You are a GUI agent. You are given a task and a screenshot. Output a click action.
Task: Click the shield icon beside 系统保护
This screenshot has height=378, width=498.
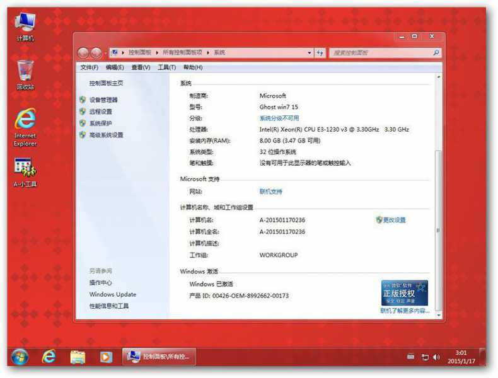[83, 123]
